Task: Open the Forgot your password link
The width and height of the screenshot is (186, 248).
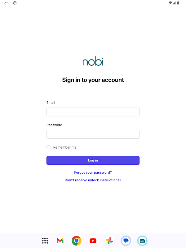Action: [x=93, y=172]
